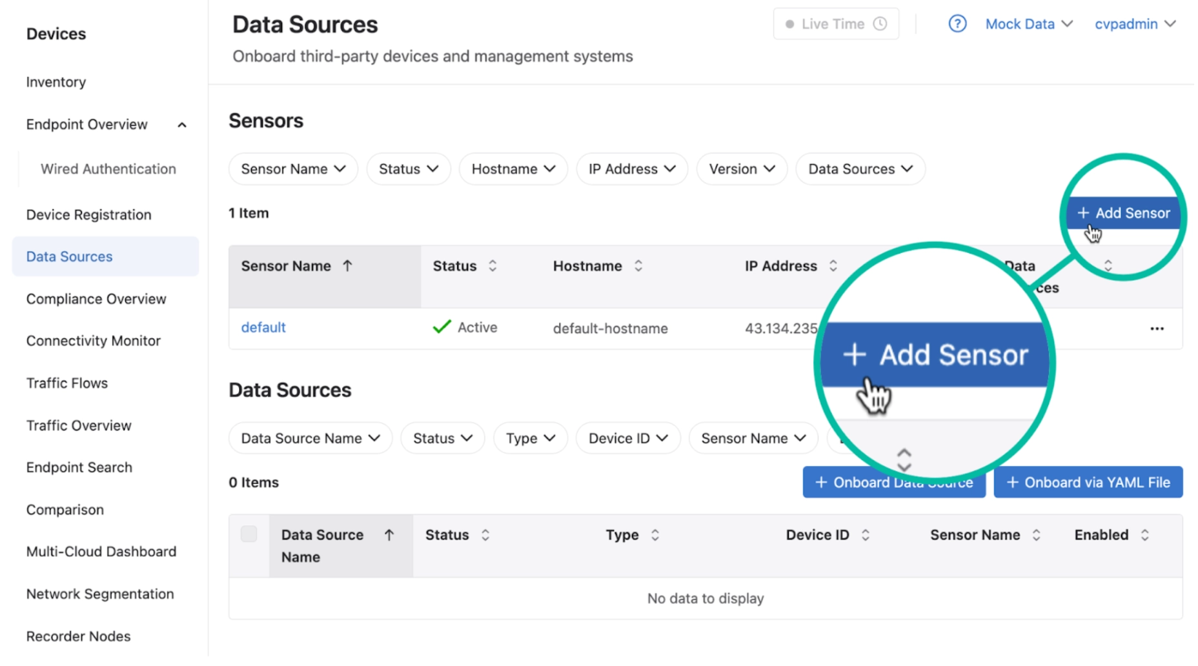Sort data sources table by Enabled
This screenshot has height=666, width=1198.
1145,535
